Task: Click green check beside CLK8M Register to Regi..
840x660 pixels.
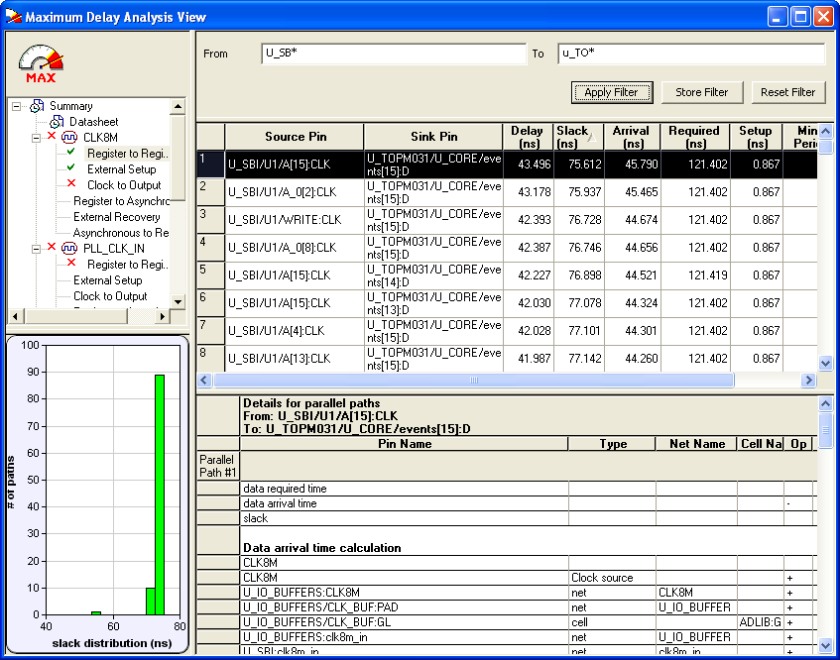Action: [x=70, y=153]
